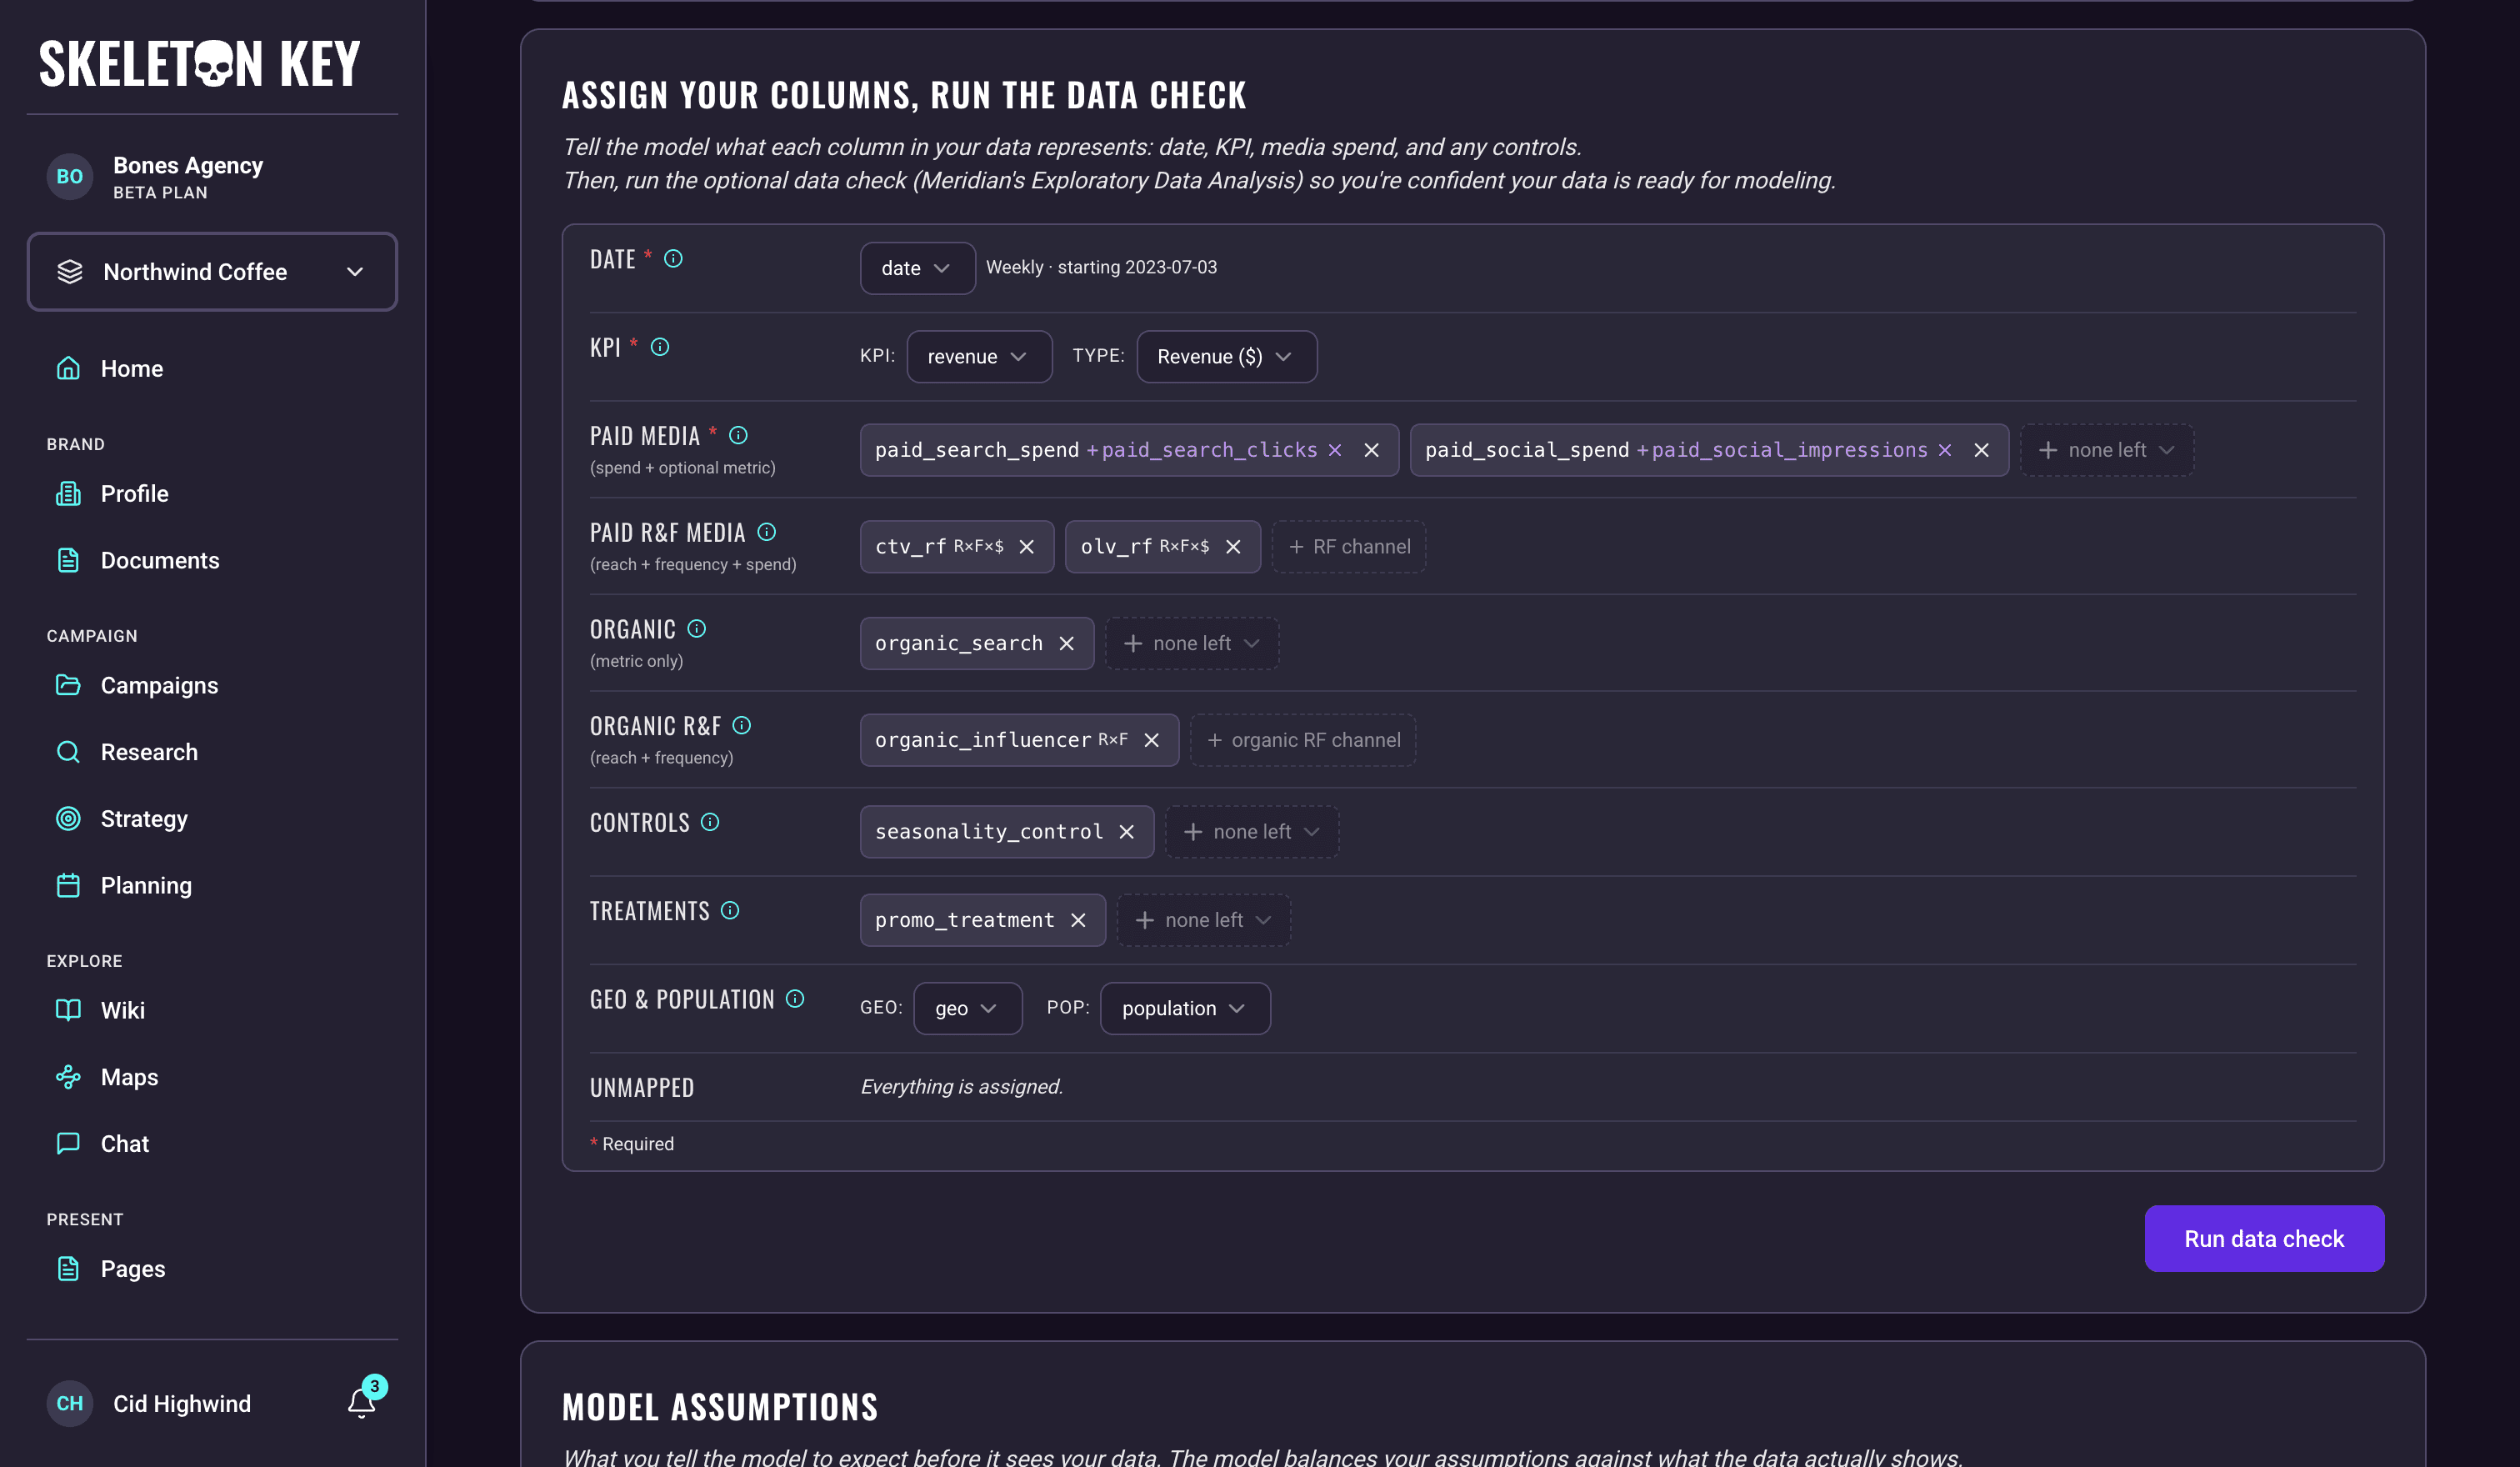
Task: Remove paid_social_impressions metric only
Action: (1945, 450)
